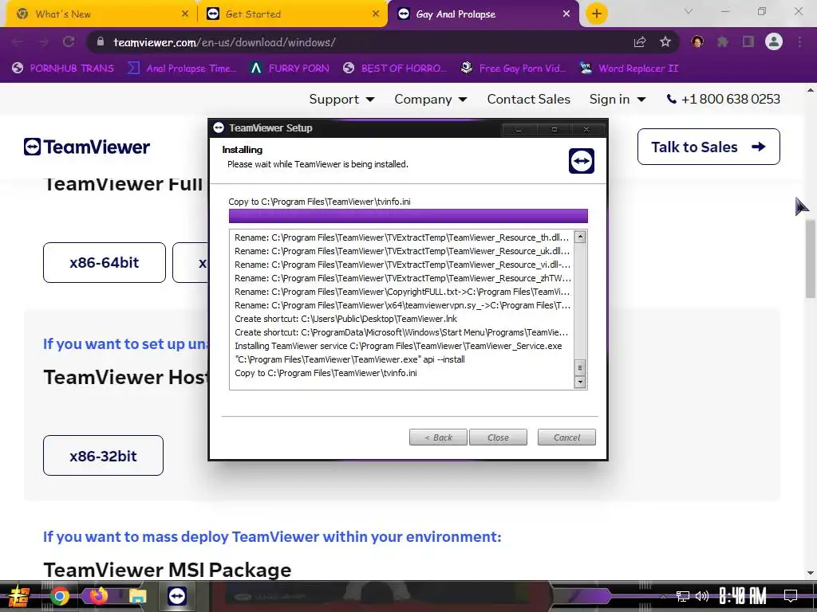Click the Contact Sales link

pos(528,99)
